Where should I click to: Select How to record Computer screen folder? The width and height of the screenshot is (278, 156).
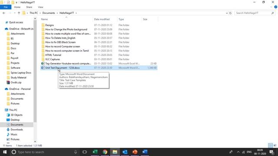click(63, 46)
